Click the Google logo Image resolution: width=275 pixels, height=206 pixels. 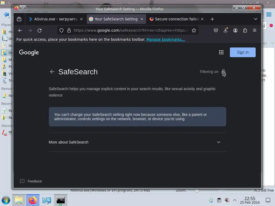coord(29,52)
